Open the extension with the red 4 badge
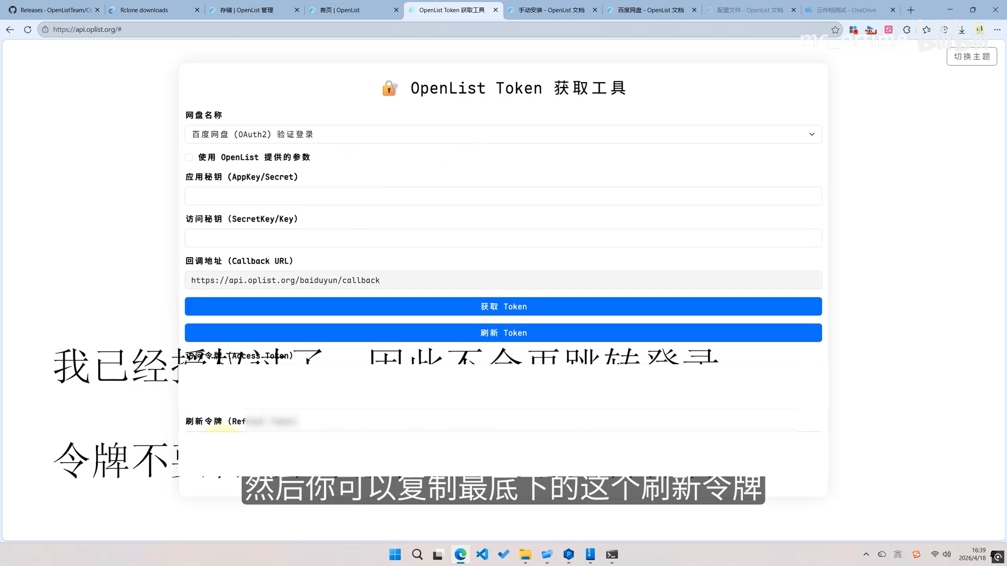 (x=853, y=30)
